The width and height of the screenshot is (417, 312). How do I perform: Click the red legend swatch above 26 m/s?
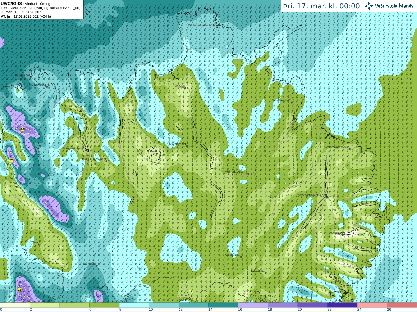[x=402, y=305]
